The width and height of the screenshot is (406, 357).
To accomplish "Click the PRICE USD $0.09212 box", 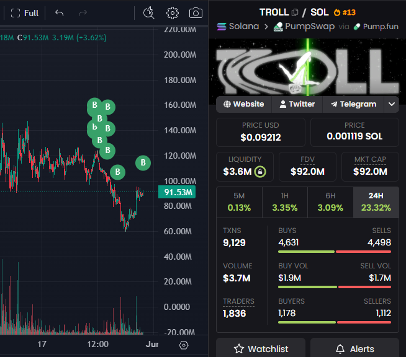I will pyautogui.click(x=261, y=132).
